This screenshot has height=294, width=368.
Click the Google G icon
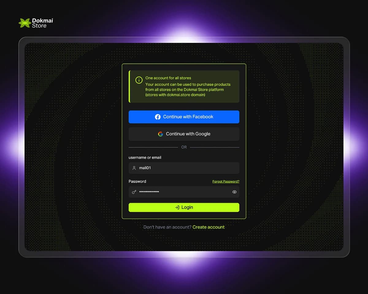click(x=160, y=134)
